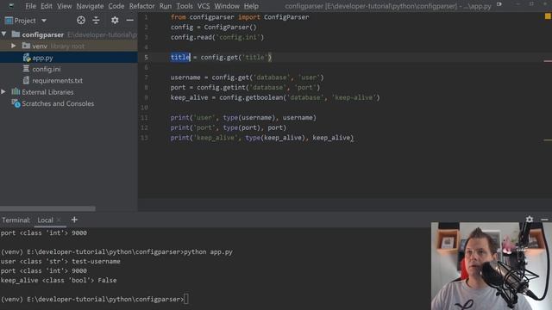Click the config.ini file icon
Screen dimensions: 552x310
point(26,69)
